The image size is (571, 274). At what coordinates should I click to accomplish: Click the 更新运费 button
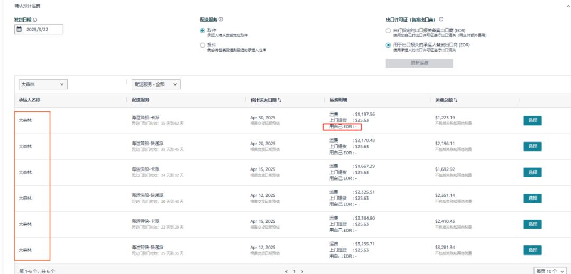(x=419, y=63)
